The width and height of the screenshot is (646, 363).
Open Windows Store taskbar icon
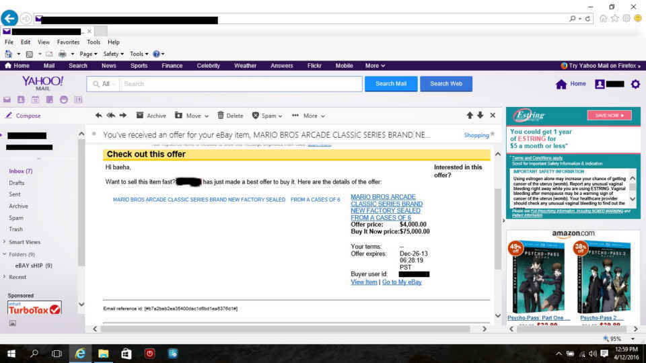tap(126, 354)
